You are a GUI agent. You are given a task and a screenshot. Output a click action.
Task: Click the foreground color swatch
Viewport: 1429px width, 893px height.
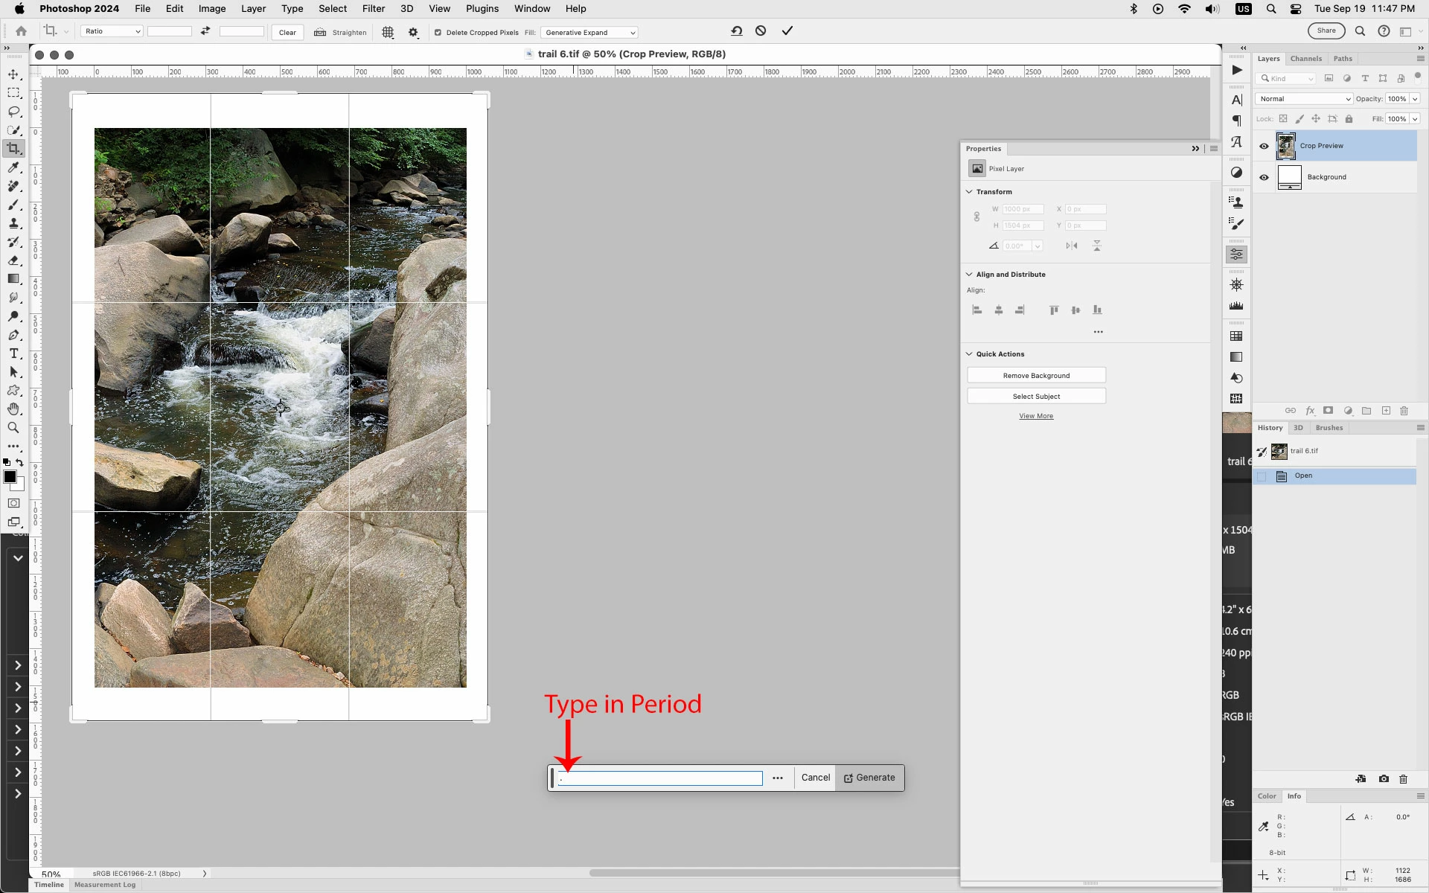[10, 477]
